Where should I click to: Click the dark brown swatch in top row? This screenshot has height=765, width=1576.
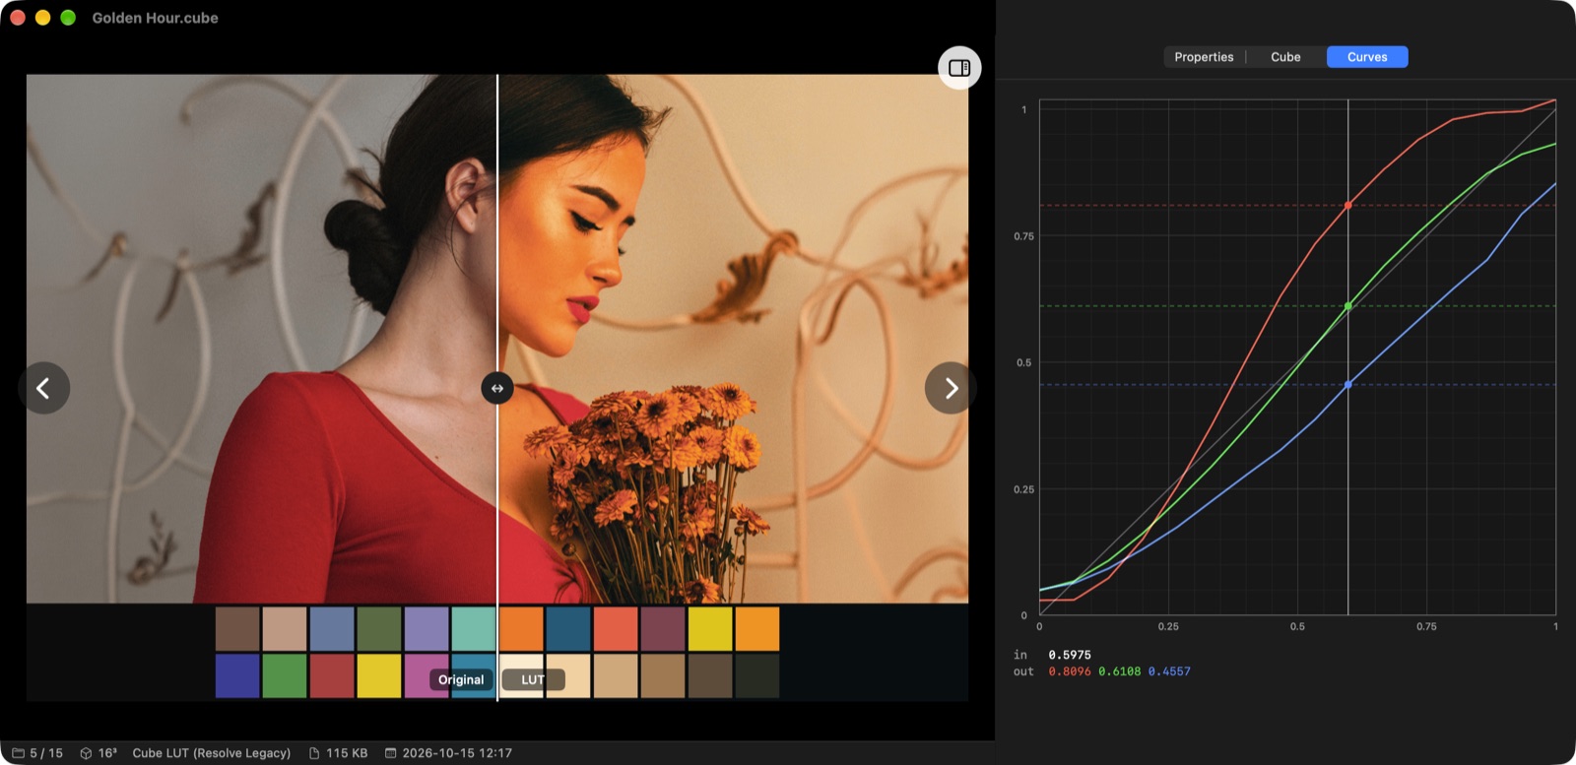(237, 629)
